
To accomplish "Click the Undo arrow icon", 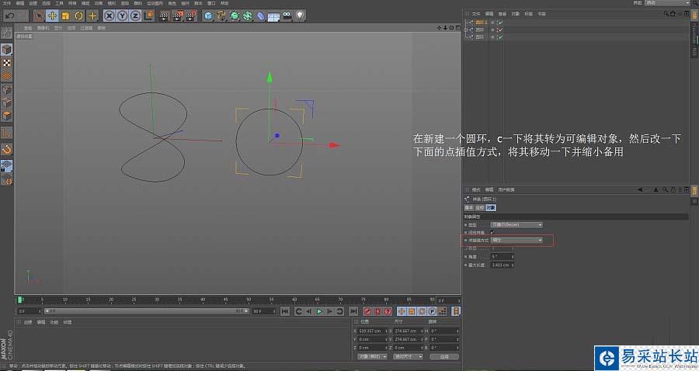I will pyautogui.click(x=10, y=16).
